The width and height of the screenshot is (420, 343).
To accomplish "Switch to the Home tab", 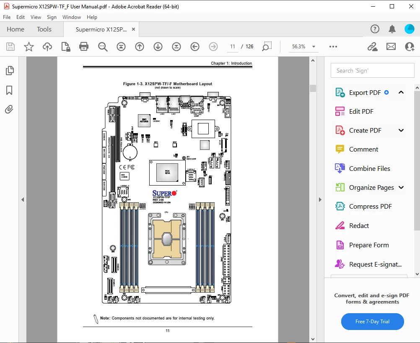I will pyautogui.click(x=16, y=29).
